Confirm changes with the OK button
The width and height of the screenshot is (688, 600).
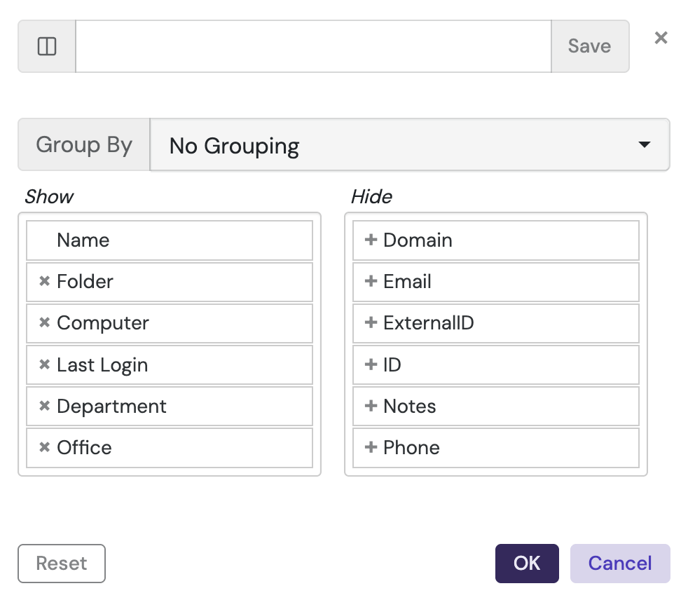coord(527,564)
